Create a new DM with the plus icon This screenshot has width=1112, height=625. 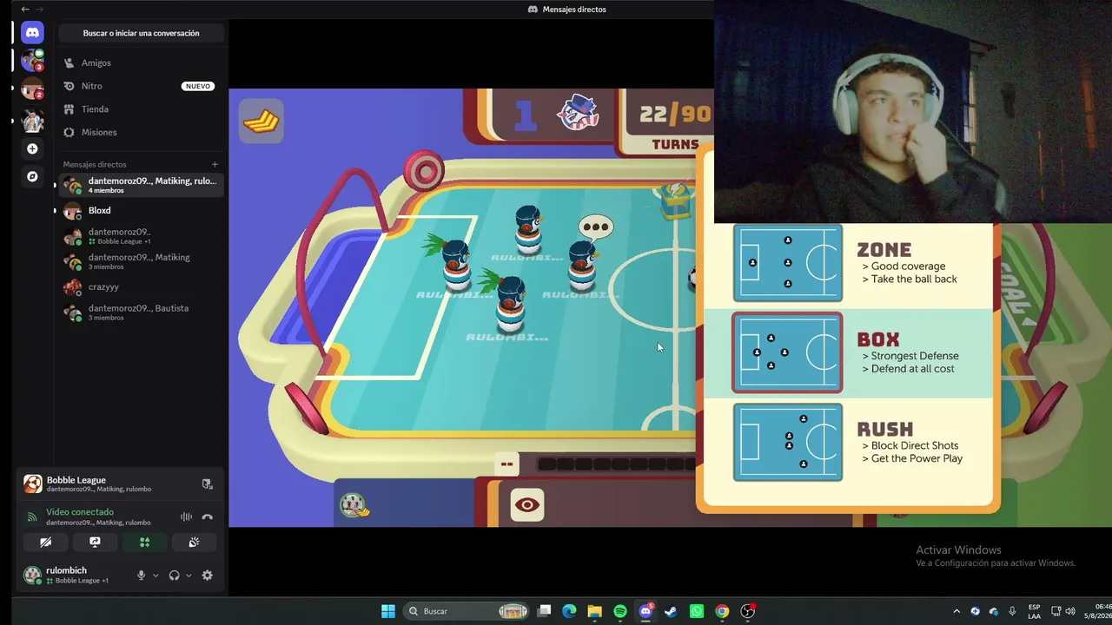tap(215, 164)
